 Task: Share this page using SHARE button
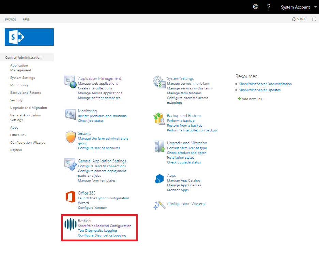299,19
